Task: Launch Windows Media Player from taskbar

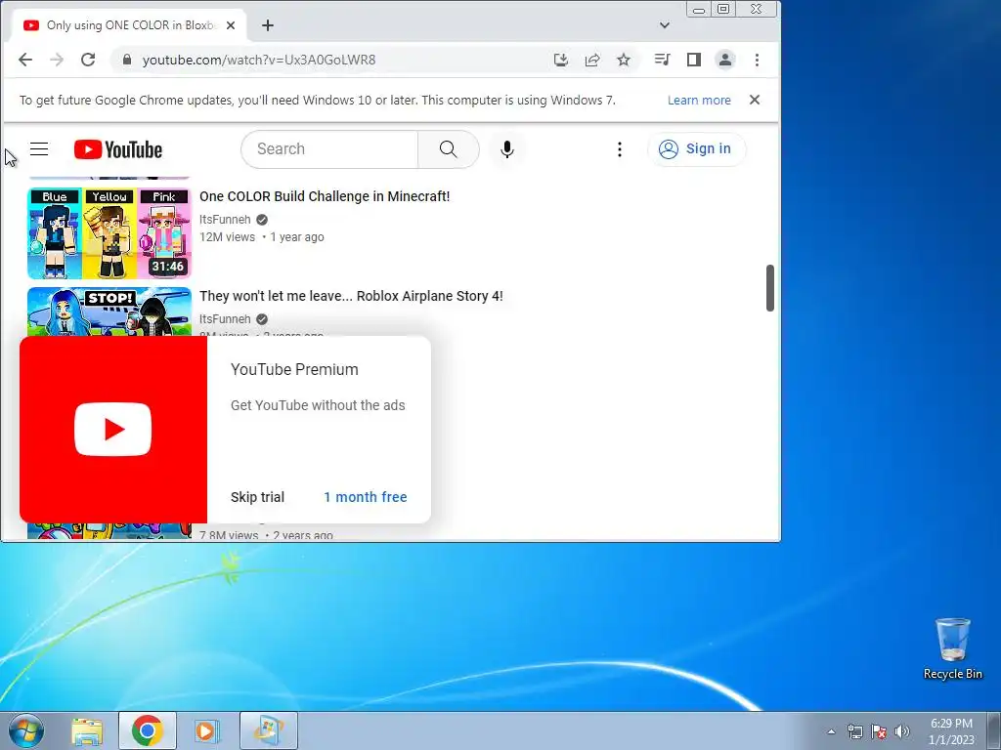Action: (x=207, y=730)
